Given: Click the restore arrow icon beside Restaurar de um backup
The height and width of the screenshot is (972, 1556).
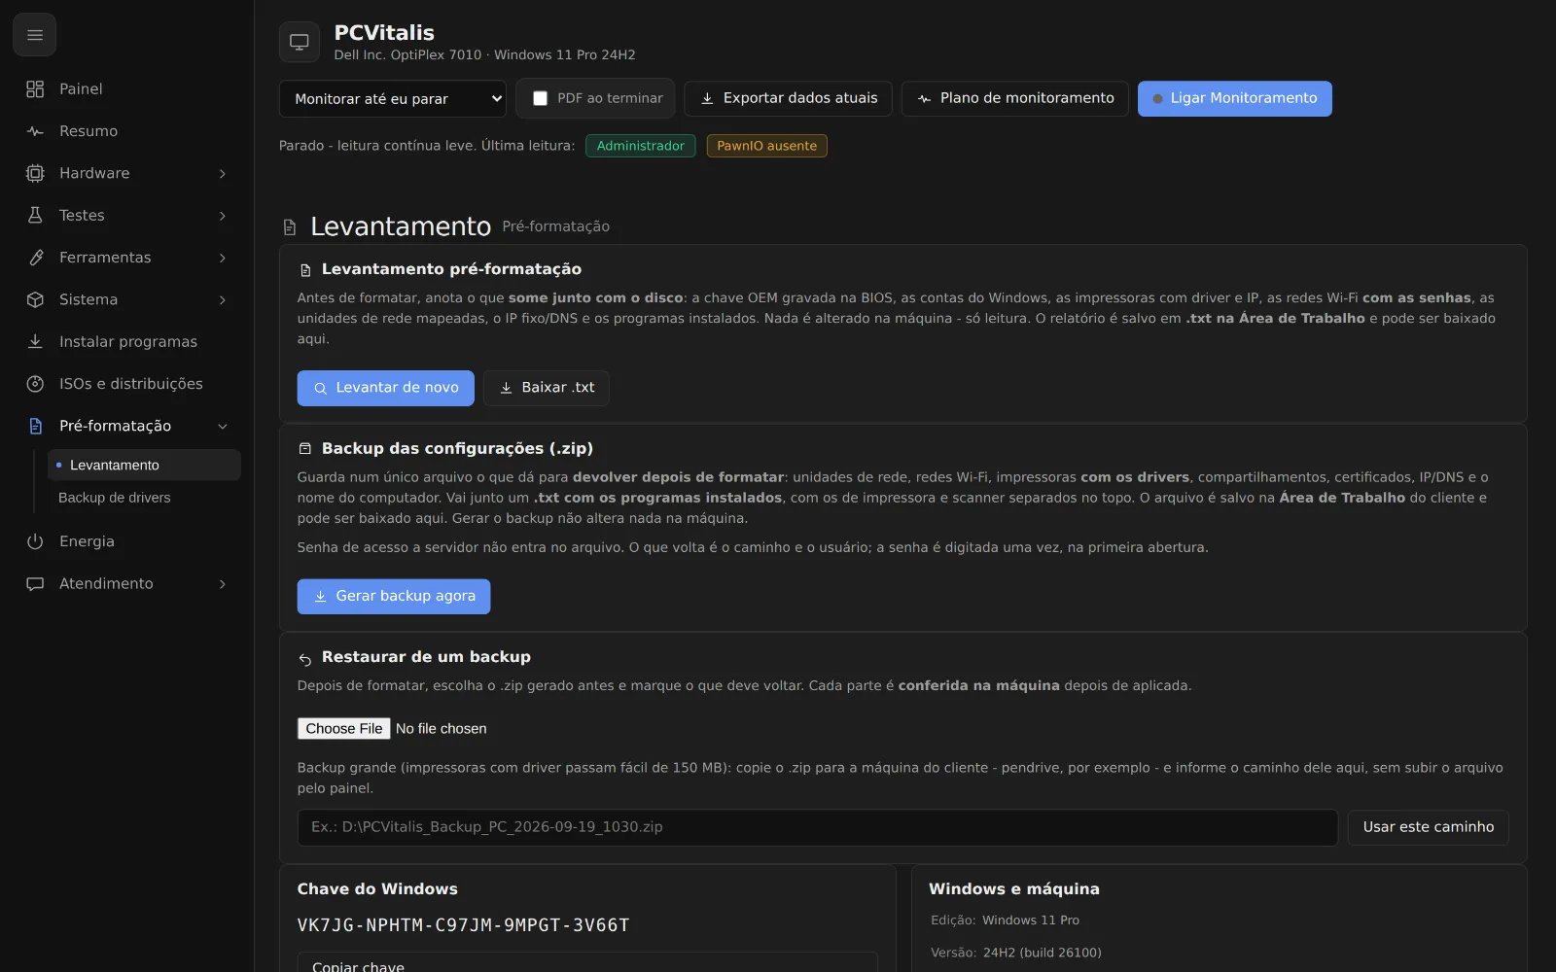Looking at the screenshot, I should tap(305, 659).
